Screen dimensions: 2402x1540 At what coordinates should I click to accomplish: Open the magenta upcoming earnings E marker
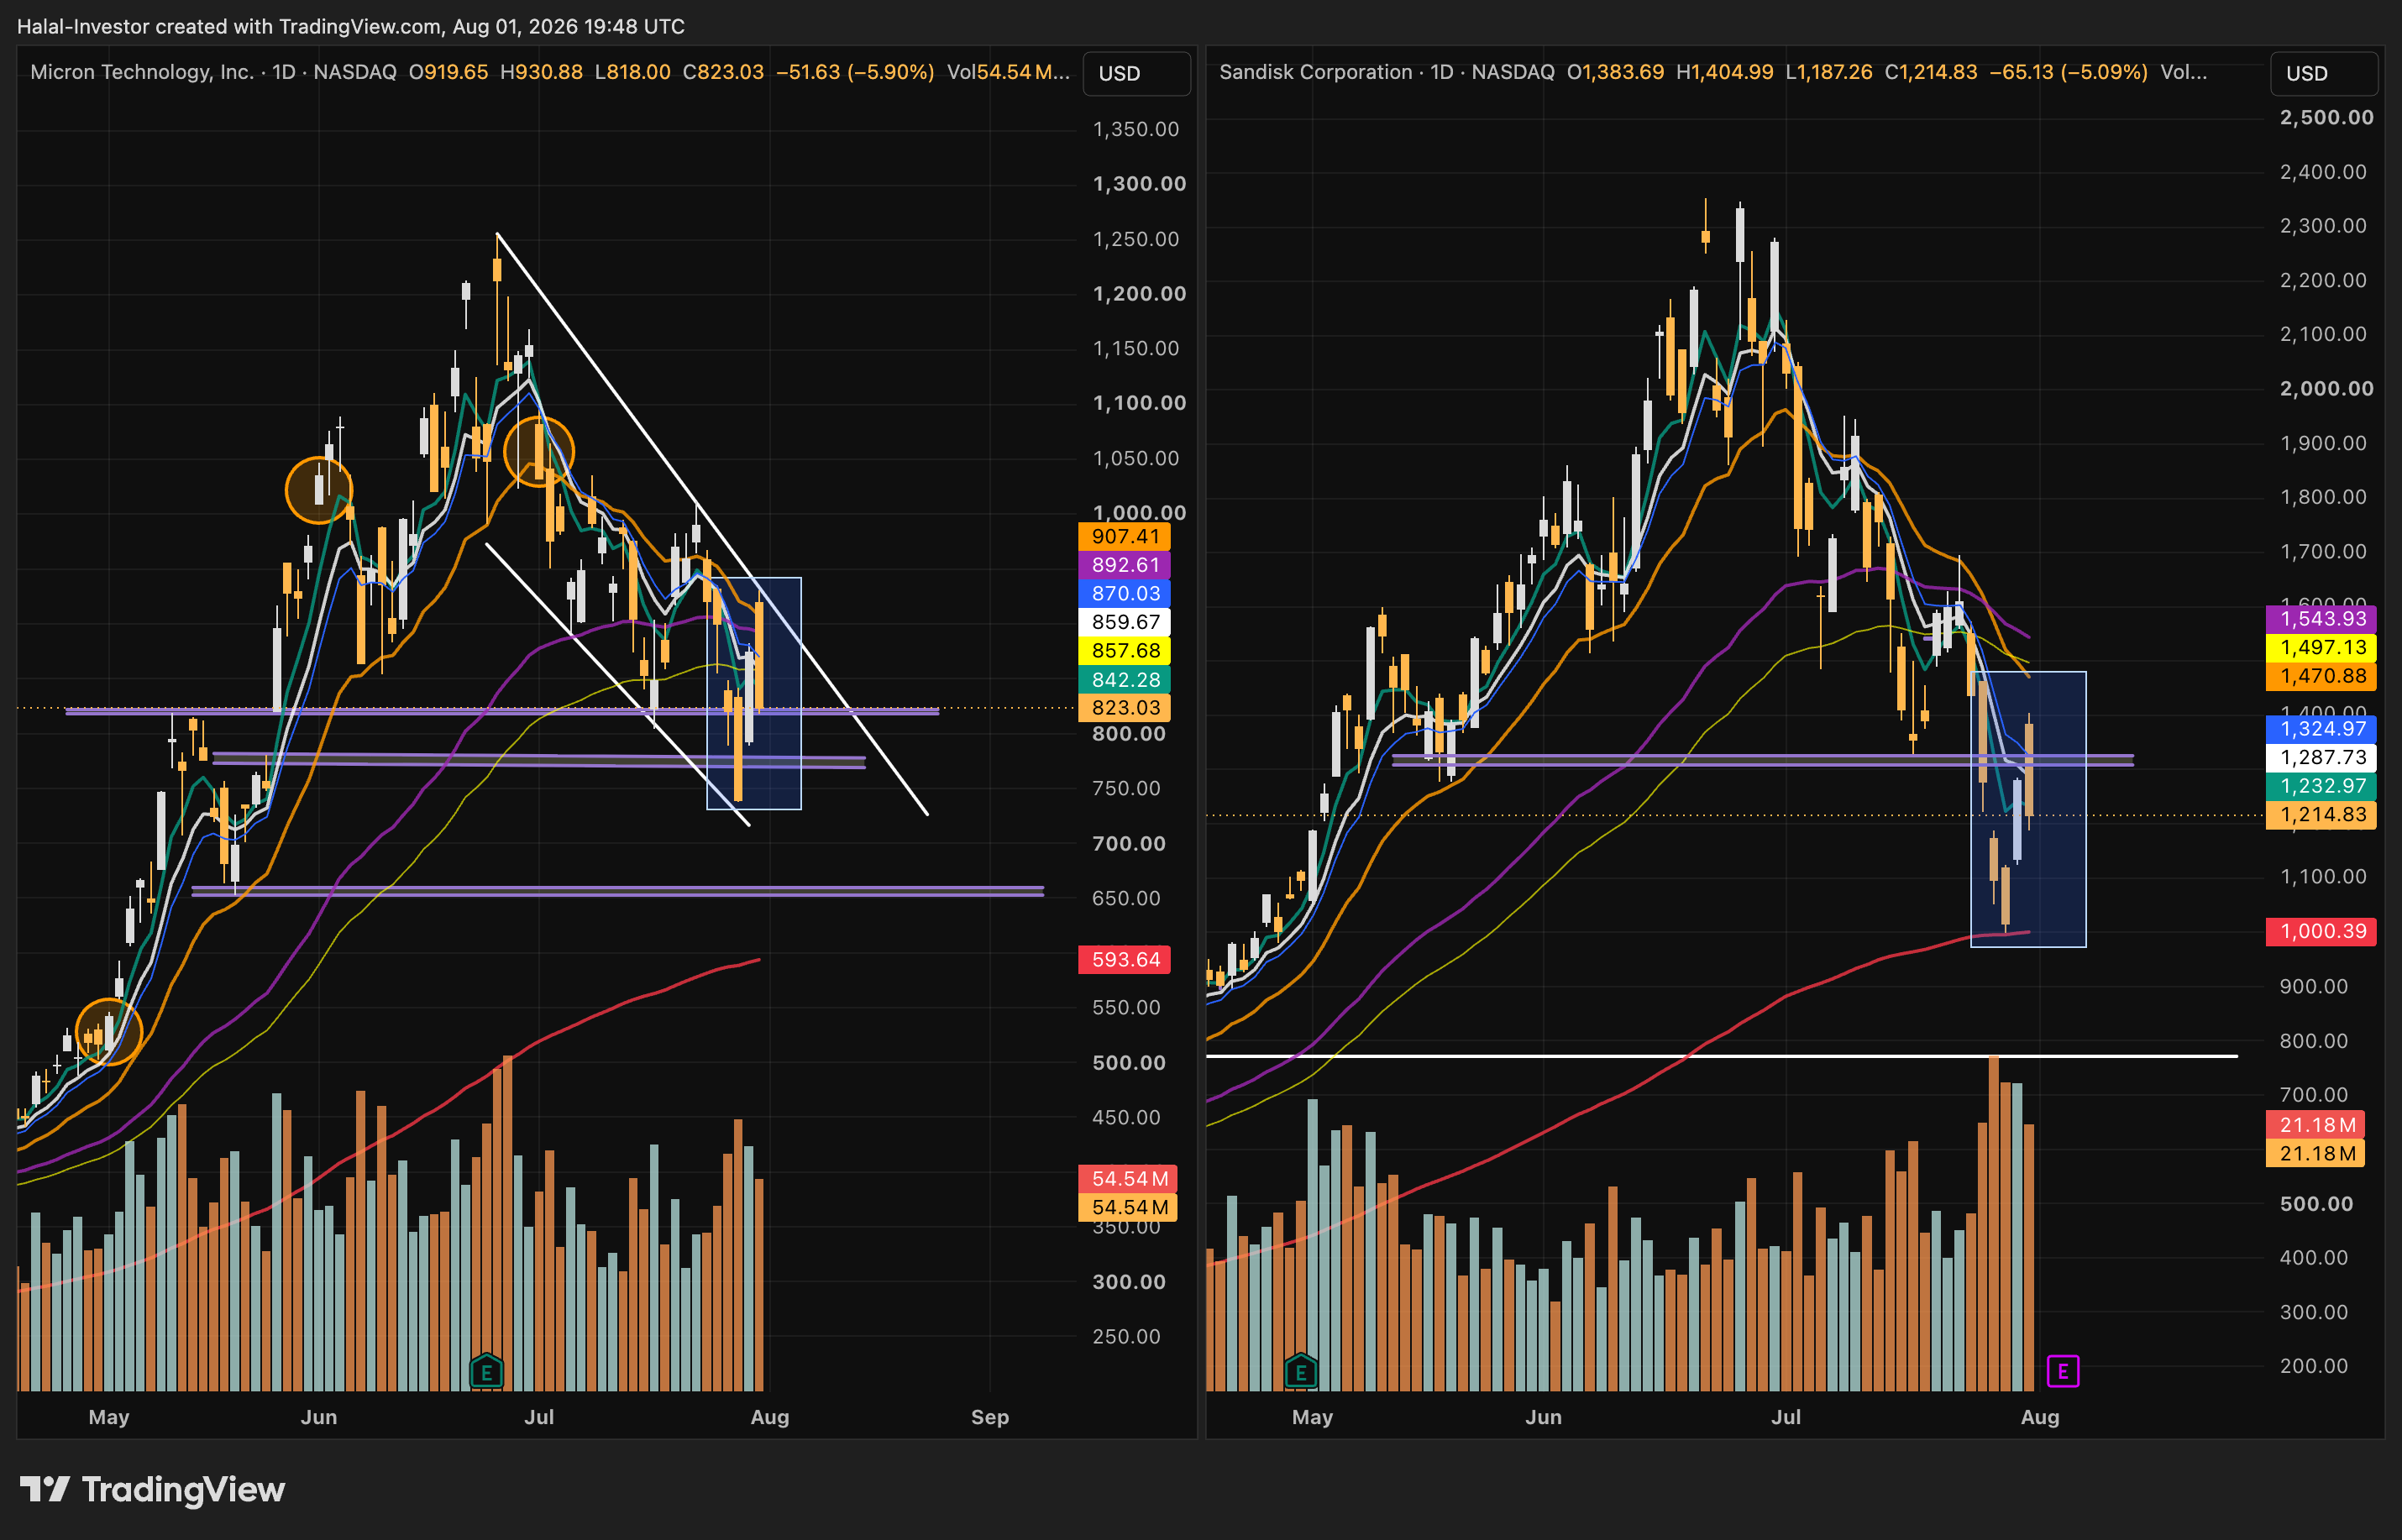point(2062,1371)
